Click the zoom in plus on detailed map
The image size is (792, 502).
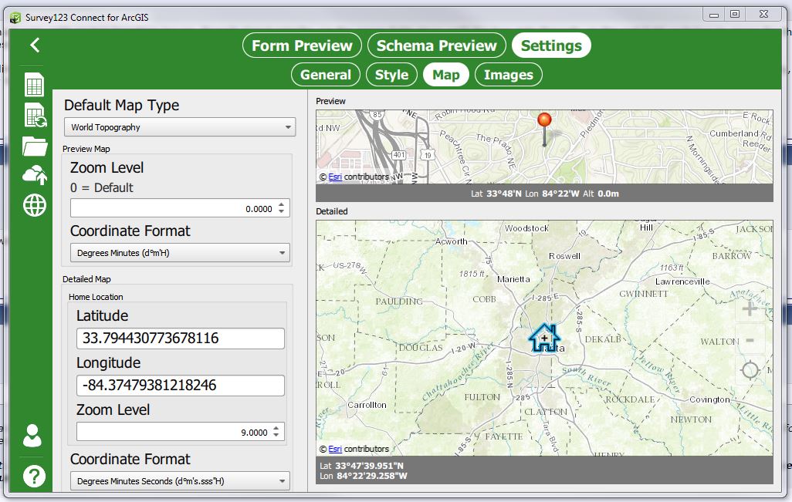(x=750, y=308)
